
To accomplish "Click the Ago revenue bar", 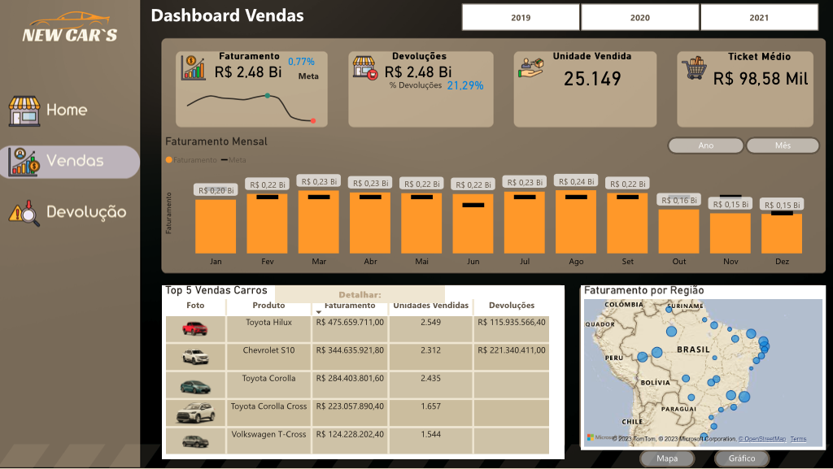I will (x=576, y=222).
